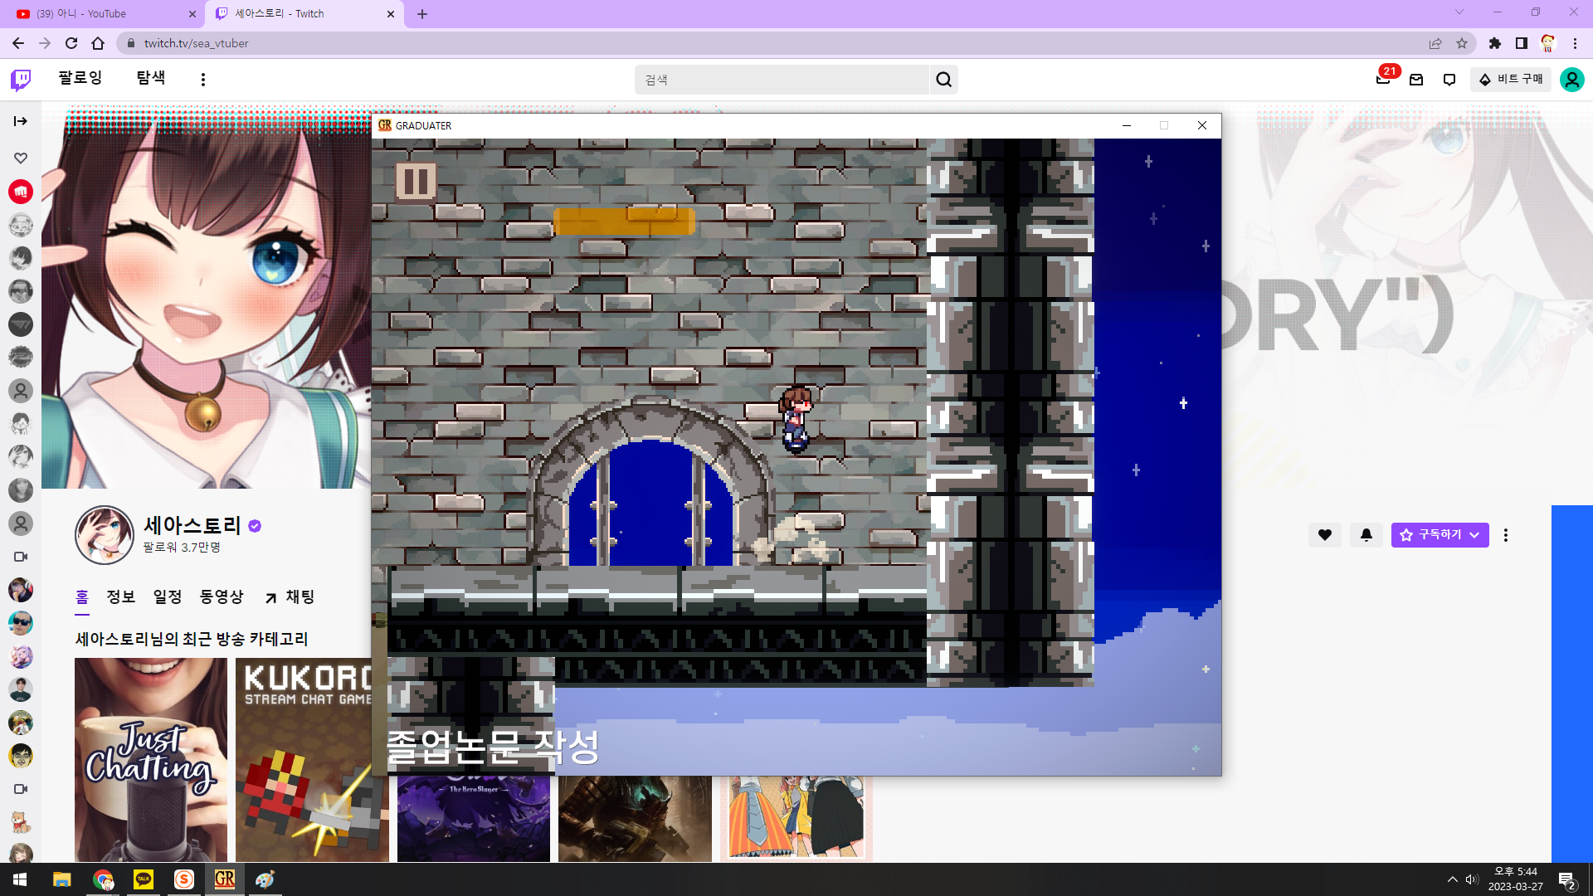Open the paint app in taskbar

pyautogui.click(x=265, y=879)
